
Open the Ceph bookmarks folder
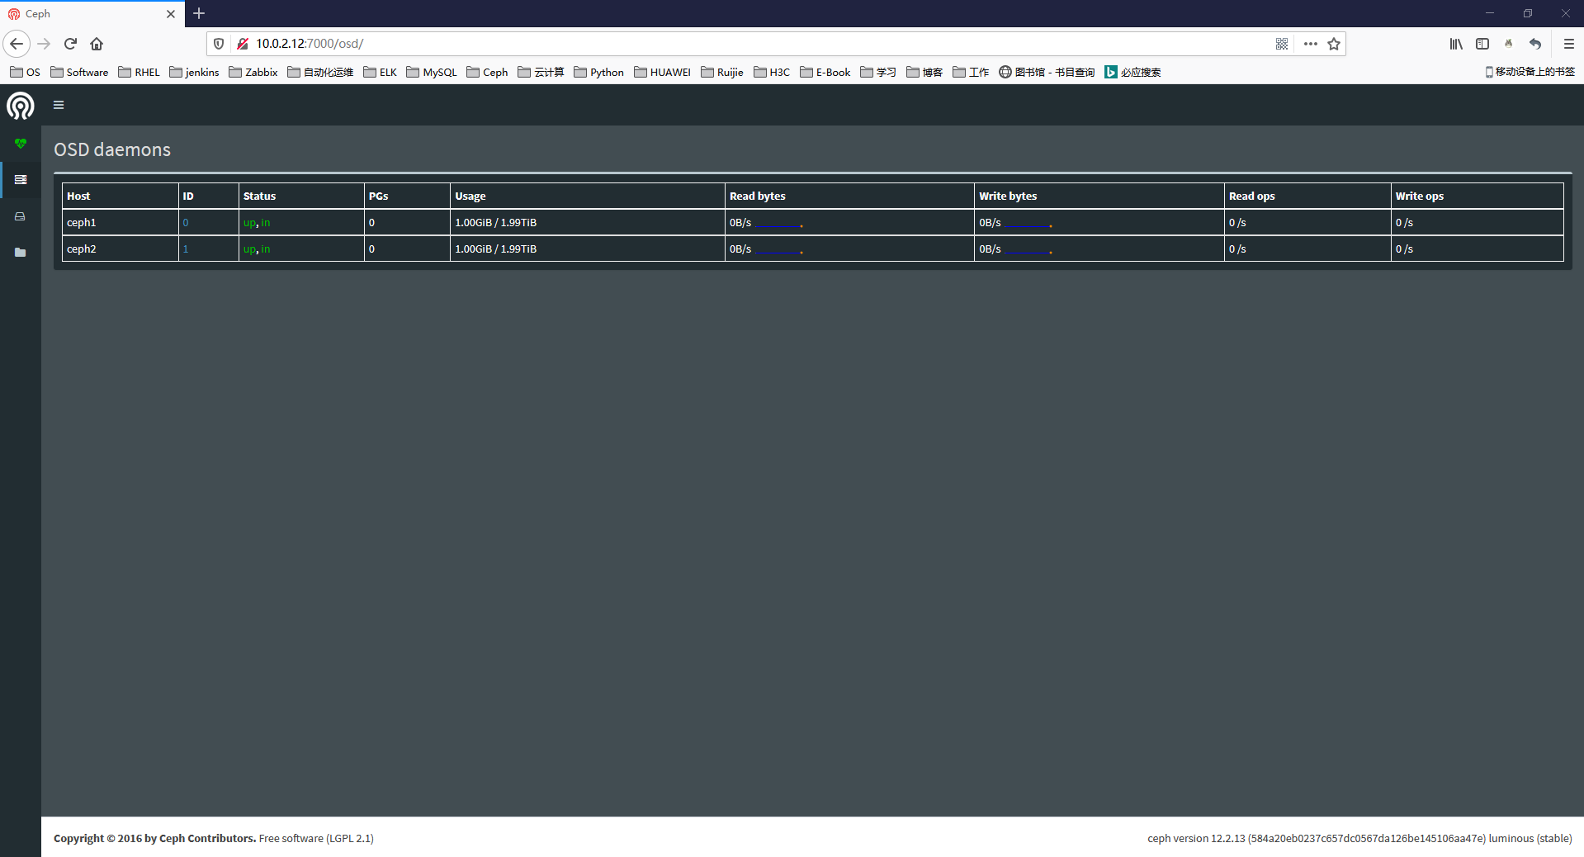[487, 73]
